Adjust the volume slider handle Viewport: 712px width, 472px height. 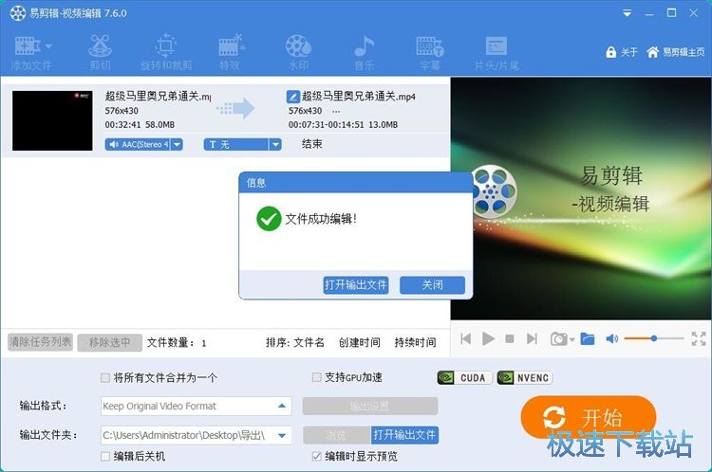click(x=653, y=338)
